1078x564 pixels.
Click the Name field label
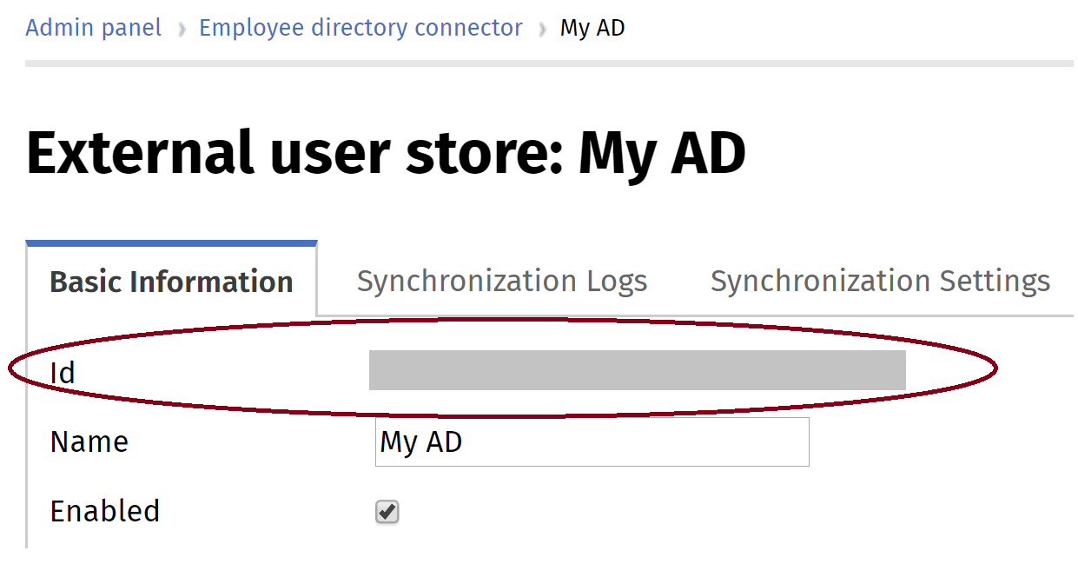[88, 441]
